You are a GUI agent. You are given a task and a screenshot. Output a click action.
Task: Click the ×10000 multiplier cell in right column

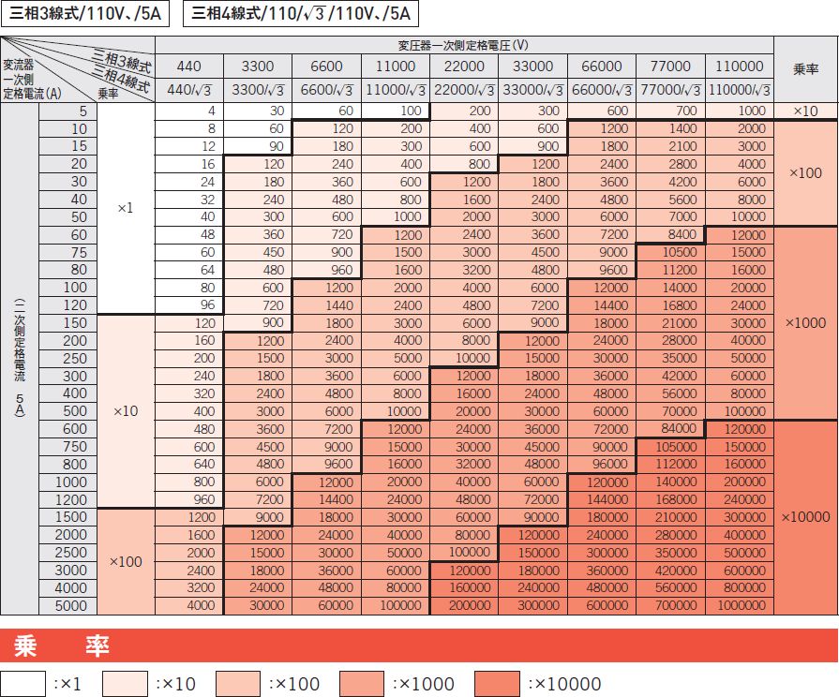point(805,517)
